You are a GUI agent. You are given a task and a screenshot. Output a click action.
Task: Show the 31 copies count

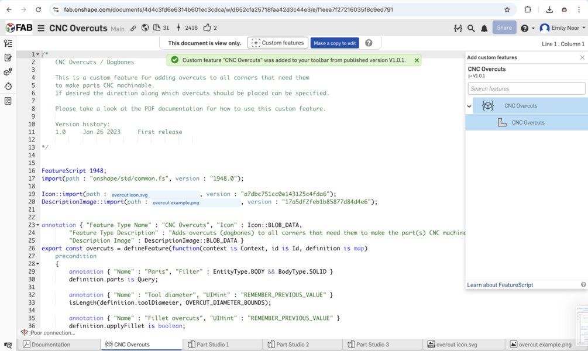pos(161,27)
